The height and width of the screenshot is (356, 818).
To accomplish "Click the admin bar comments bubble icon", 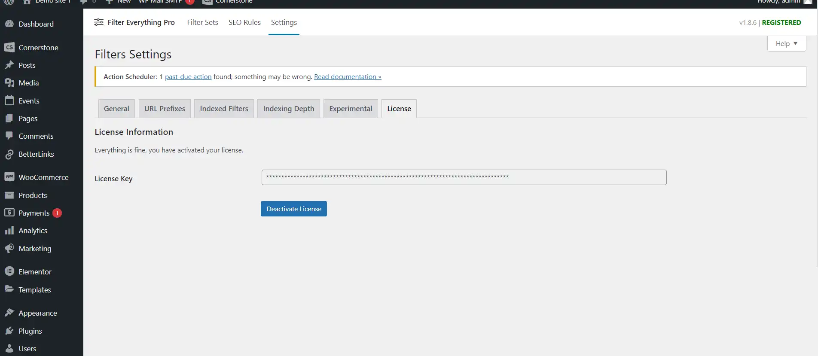I will pyautogui.click(x=84, y=2).
